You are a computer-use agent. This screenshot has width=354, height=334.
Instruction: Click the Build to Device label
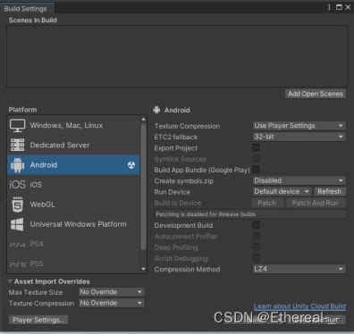point(178,203)
